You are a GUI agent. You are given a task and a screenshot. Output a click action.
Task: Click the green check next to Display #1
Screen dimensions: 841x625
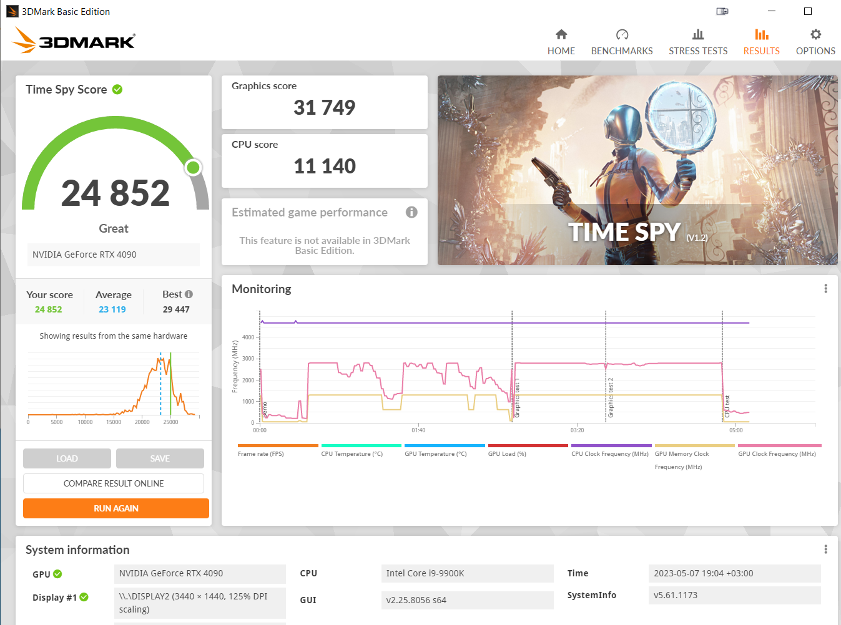pyautogui.click(x=84, y=597)
